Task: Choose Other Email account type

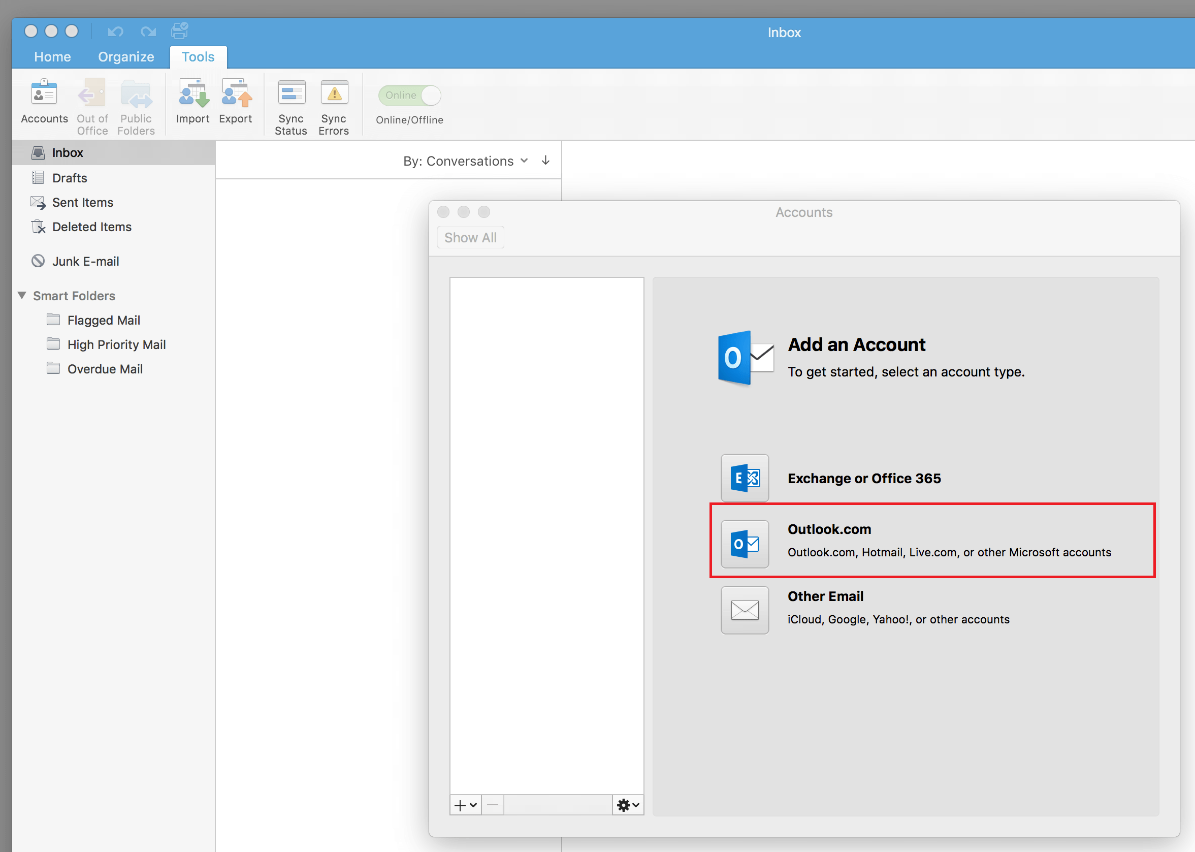Action: [x=744, y=610]
